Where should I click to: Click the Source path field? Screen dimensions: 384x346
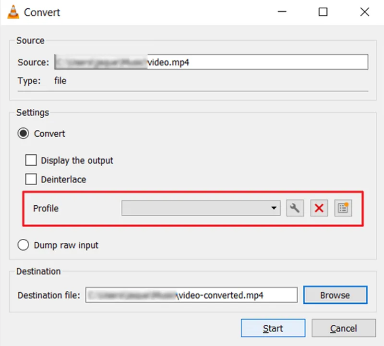(x=211, y=62)
